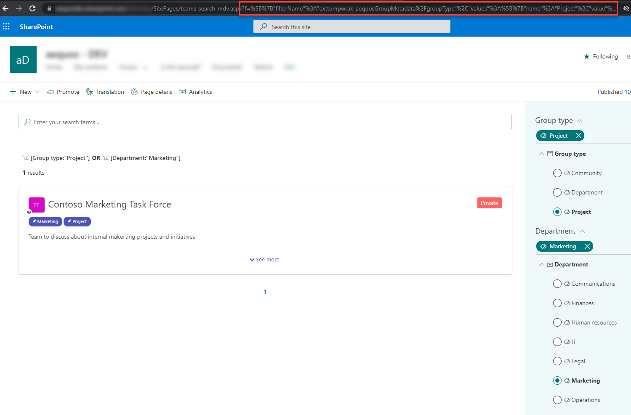
Task: Open the New menu
Action: point(25,92)
